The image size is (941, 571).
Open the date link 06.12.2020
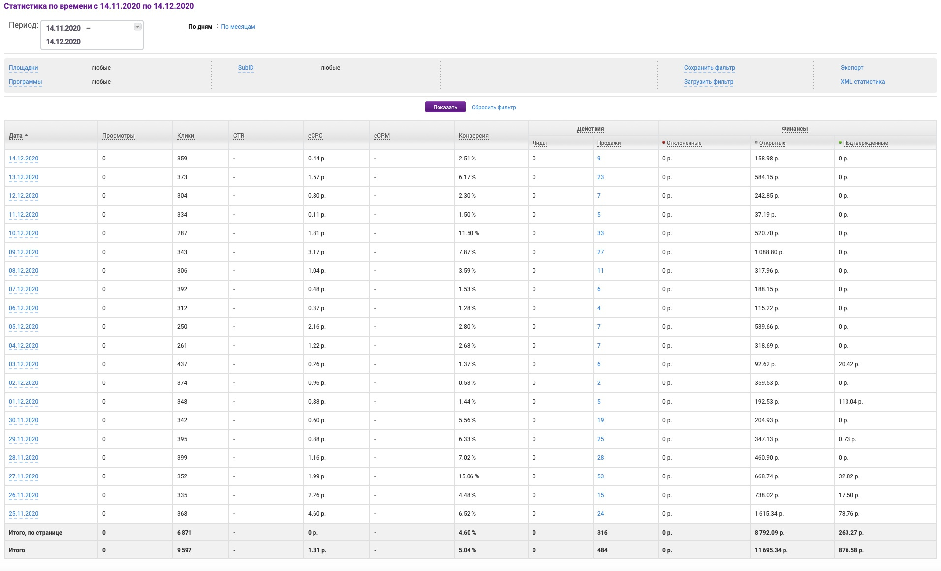coord(24,308)
